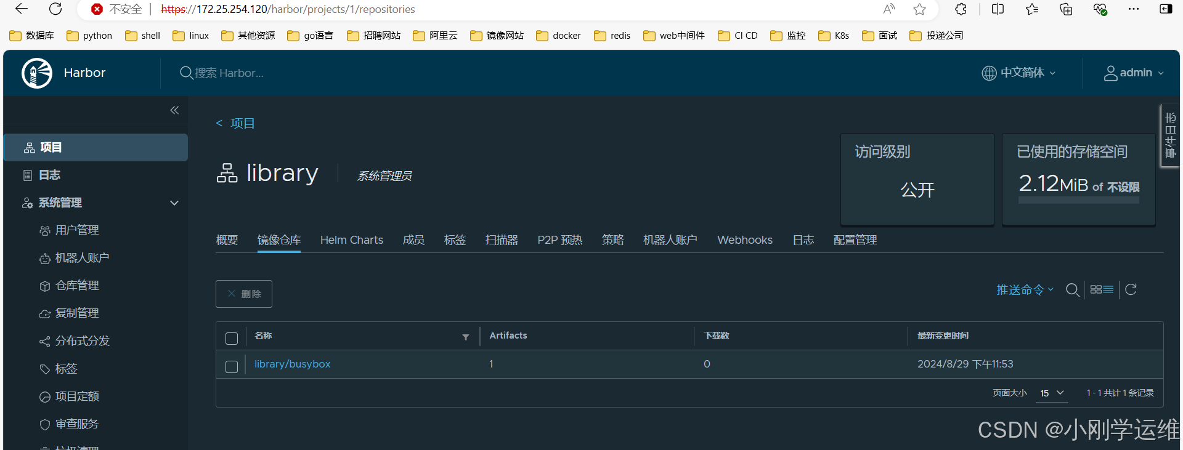Add page to favorites with star icon
The image size is (1183, 450).
point(920,9)
